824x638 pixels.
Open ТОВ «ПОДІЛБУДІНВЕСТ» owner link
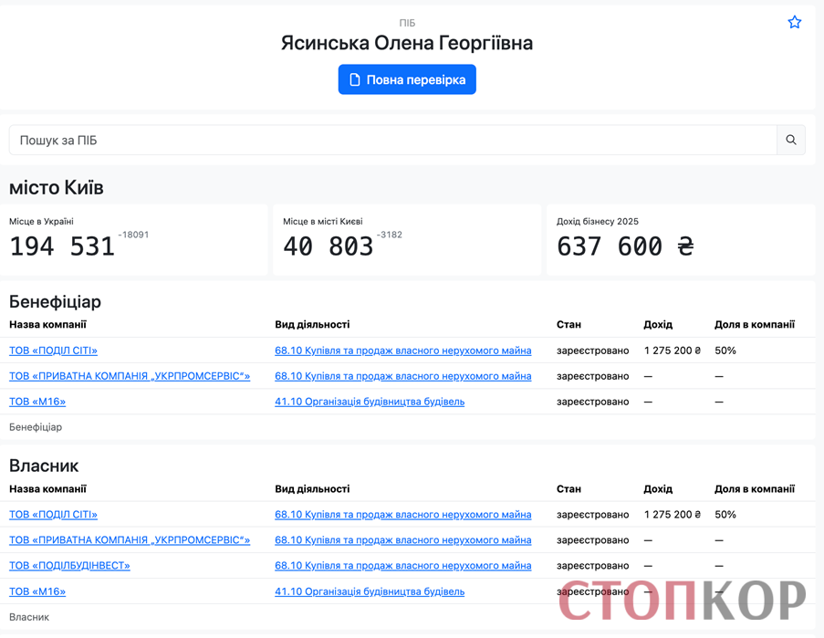[69, 566]
